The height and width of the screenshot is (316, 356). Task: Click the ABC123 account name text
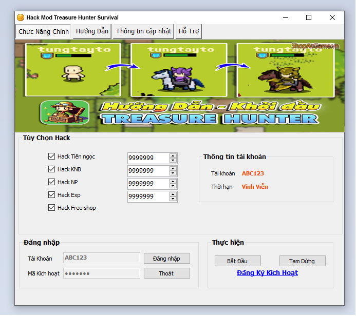(253, 173)
